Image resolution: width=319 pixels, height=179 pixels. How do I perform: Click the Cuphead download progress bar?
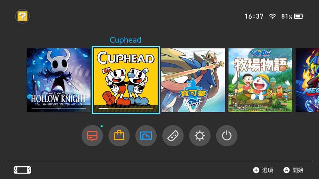click(x=126, y=108)
